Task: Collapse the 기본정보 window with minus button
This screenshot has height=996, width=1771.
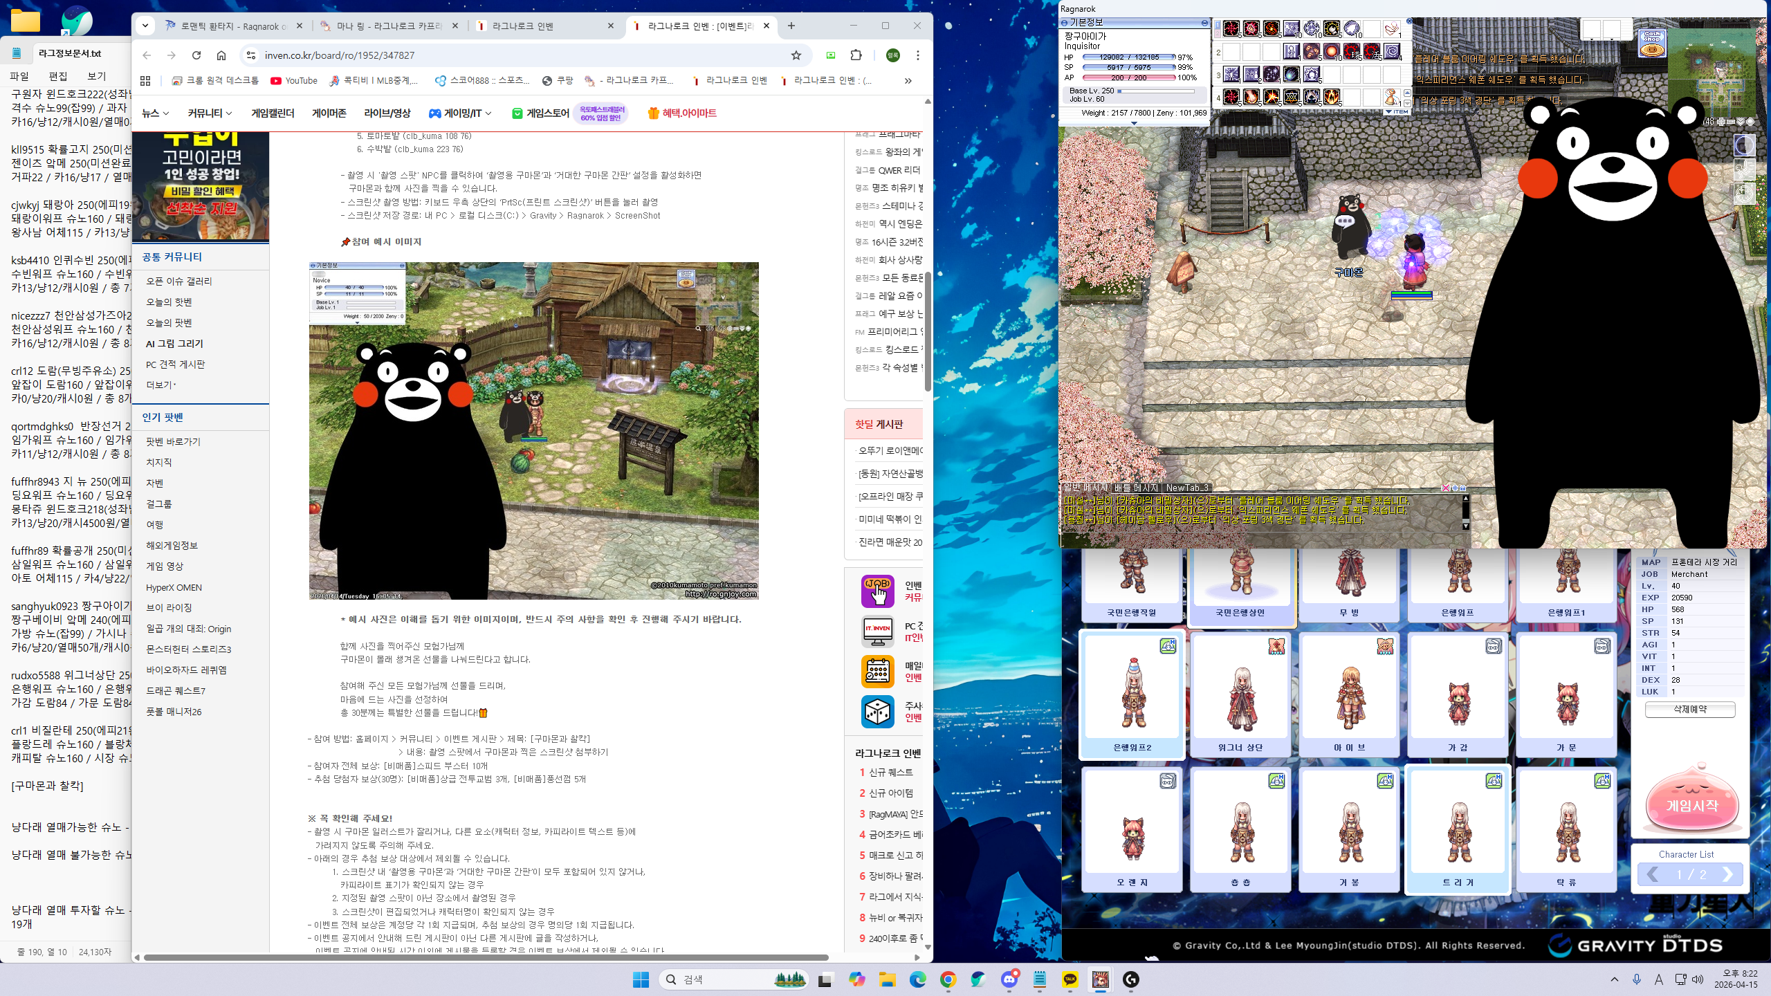Action: pos(1204,23)
